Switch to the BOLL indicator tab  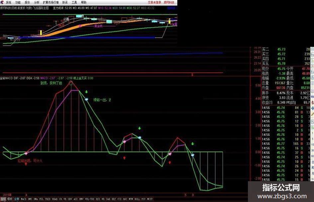coord(137,199)
